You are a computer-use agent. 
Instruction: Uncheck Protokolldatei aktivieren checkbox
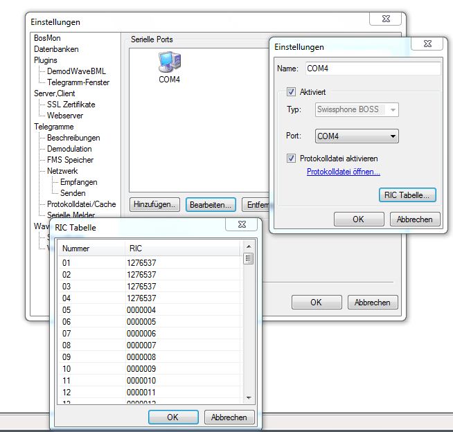292,159
